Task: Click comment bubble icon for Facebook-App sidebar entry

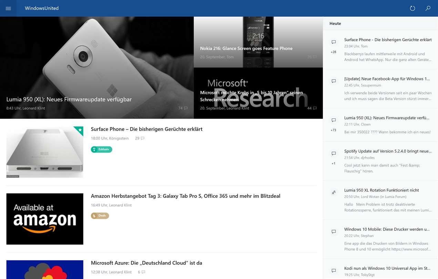Action: coord(334,81)
